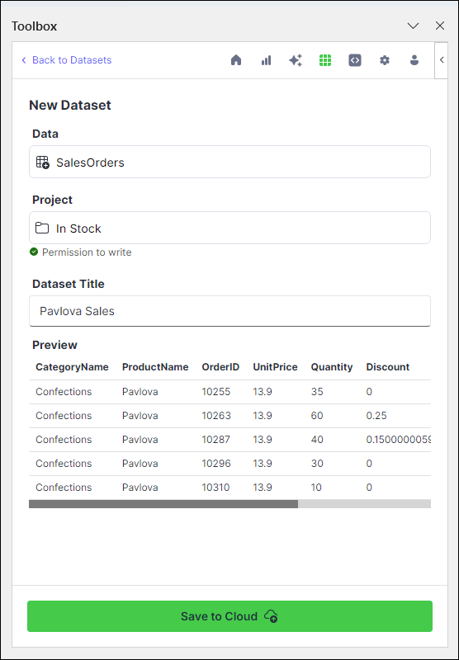Viewport: 459px width, 660px height.
Task: Click the folder icon beside In Stock
Action: tap(41, 229)
